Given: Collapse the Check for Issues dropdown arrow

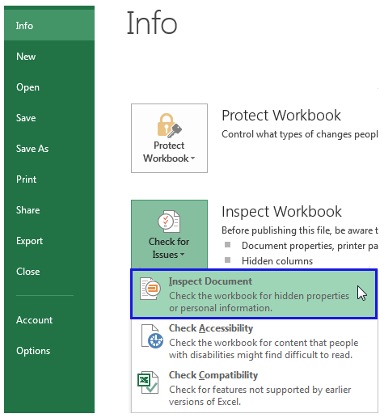Looking at the screenshot, I should click(x=182, y=255).
